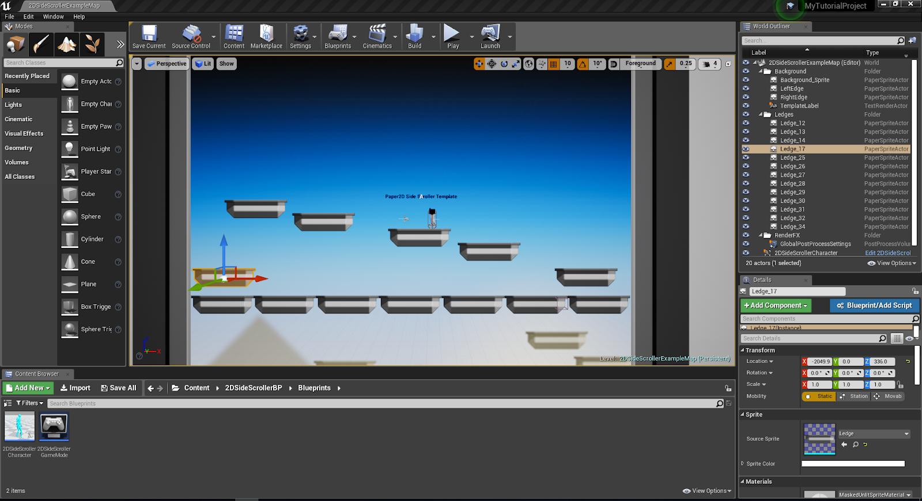Collapse the Ledges folder in outliner
Viewport: 922px width, 501px height.
pos(761,114)
